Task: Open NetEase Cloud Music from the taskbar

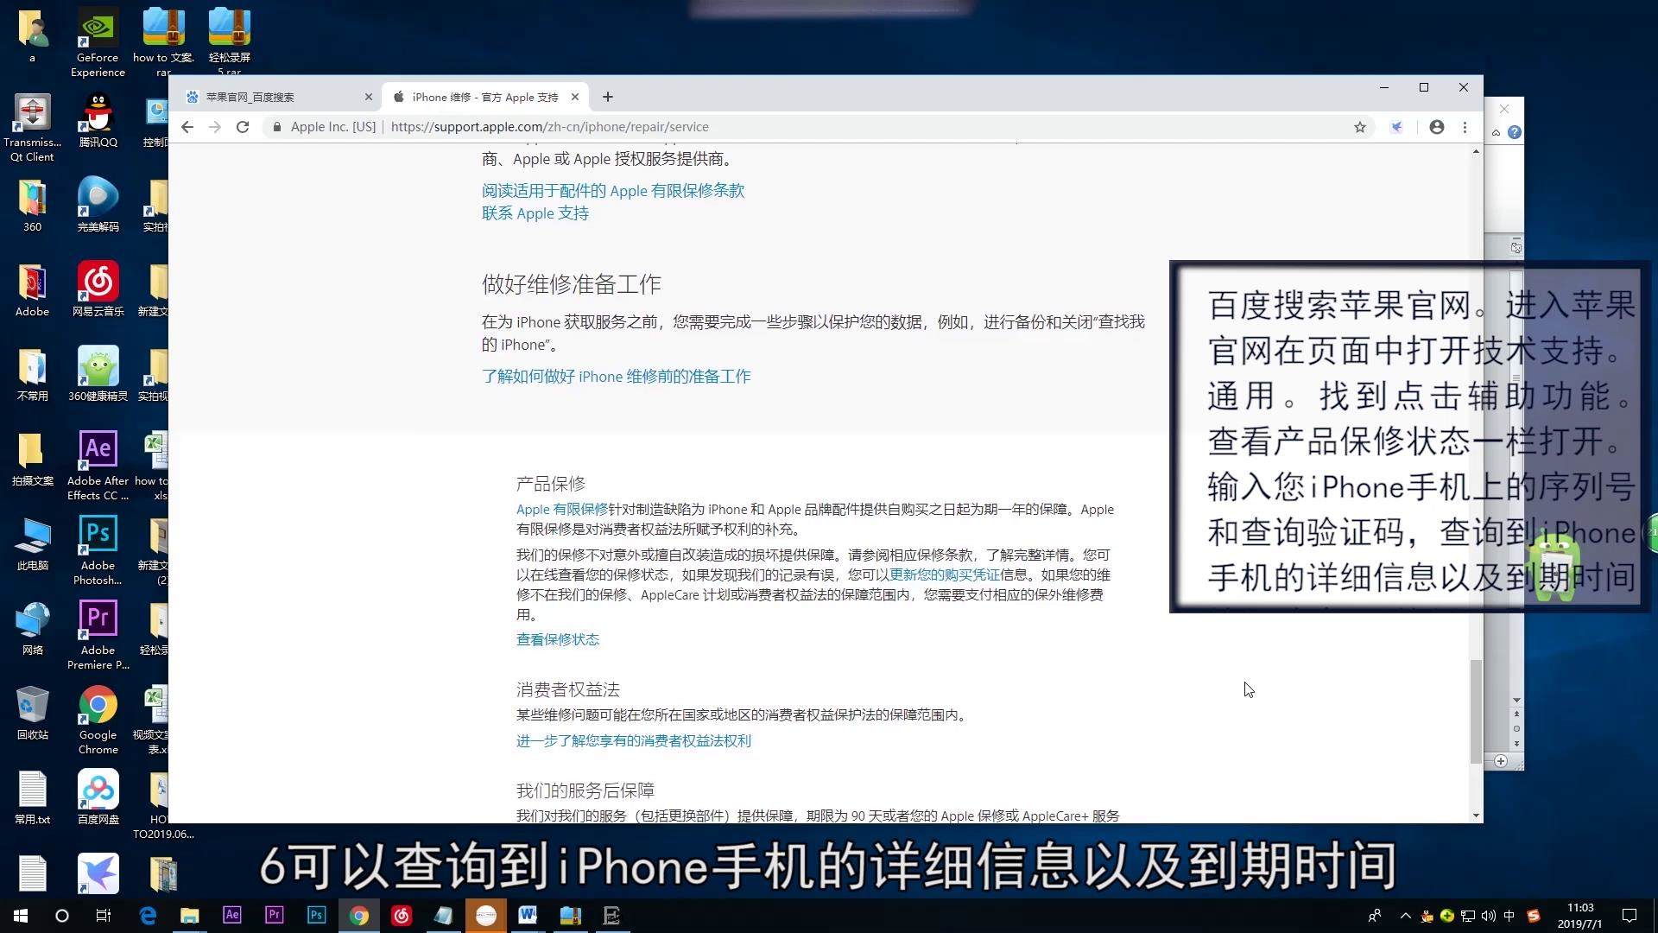Action: click(402, 916)
